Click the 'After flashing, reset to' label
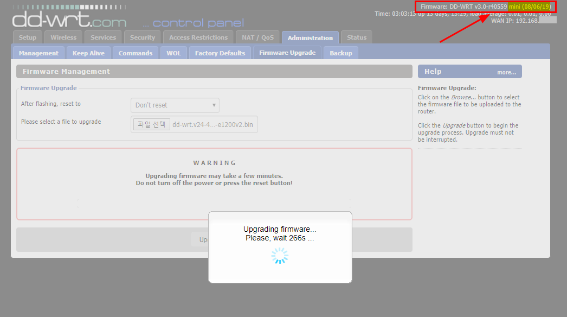567x317 pixels. point(50,104)
